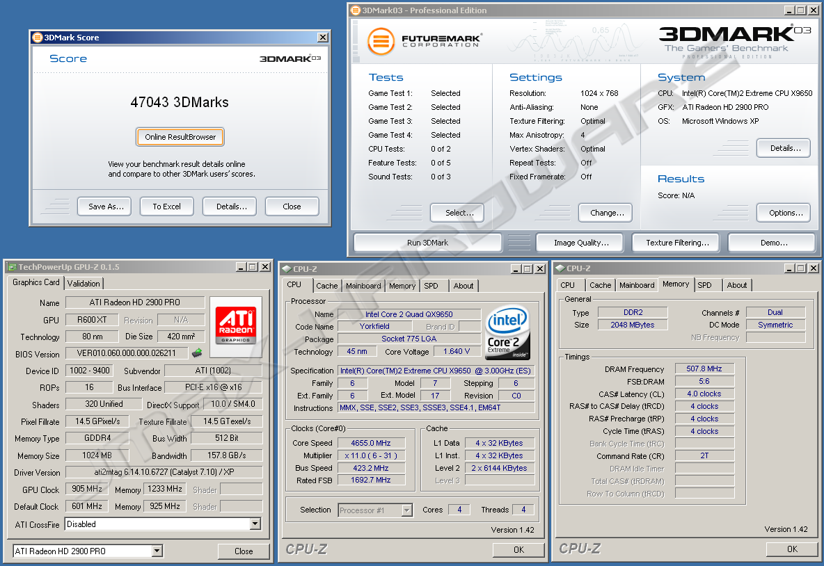Screen dimensions: 824x566
Task: Click the Memory Type GDDR4 field
Action: point(97,438)
